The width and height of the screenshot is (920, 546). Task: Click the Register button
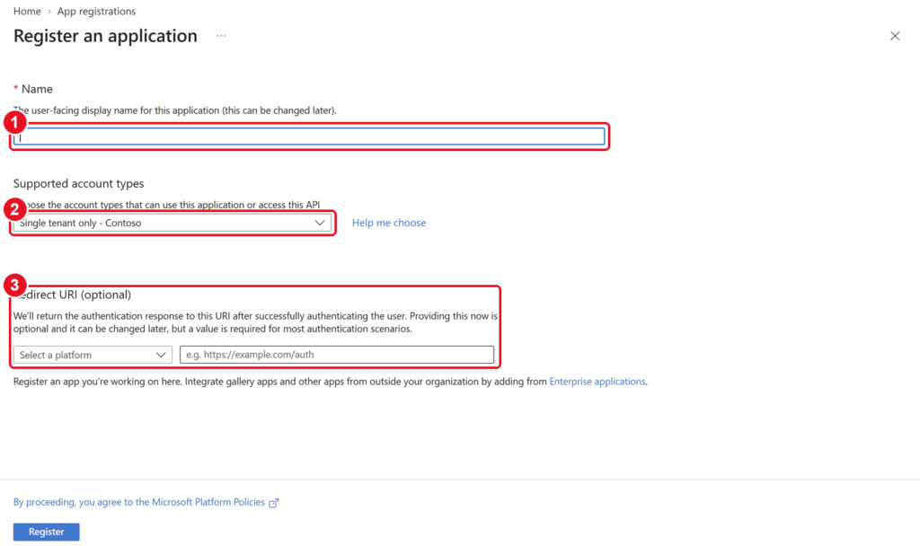pyautogui.click(x=47, y=532)
